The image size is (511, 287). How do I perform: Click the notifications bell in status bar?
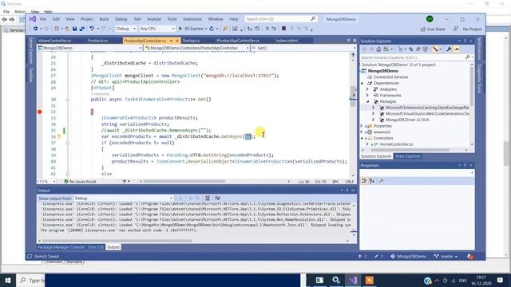point(470,257)
